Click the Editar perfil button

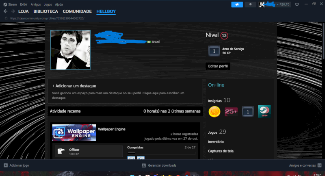(x=218, y=66)
